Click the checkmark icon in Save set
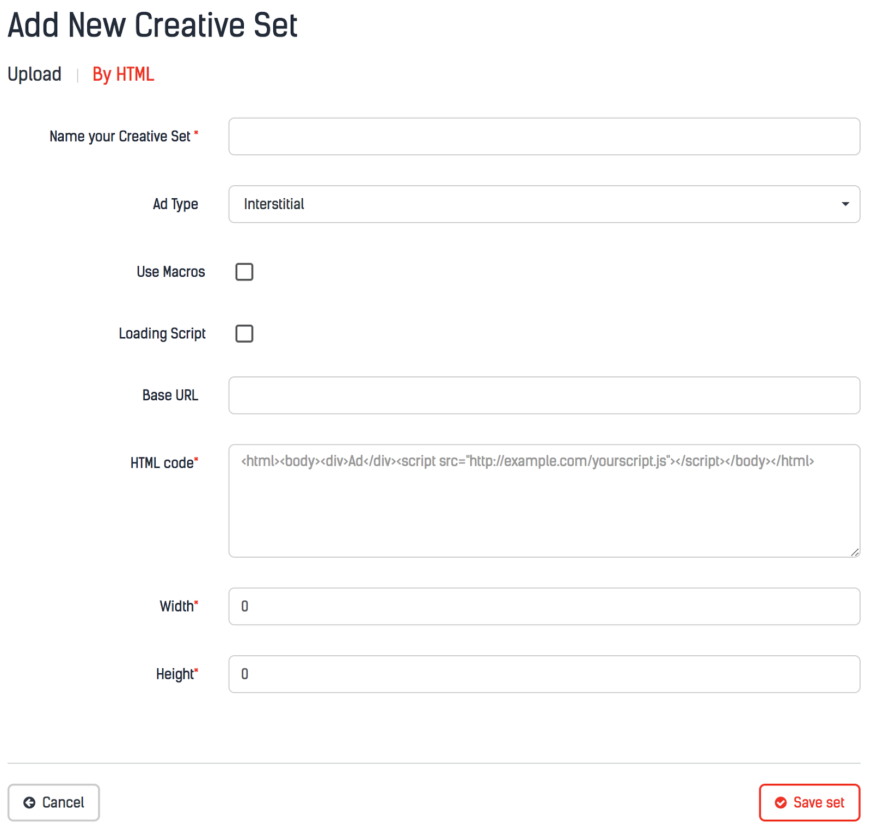Image resolution: width=871 pixels, height=829 pixels. 781,802
